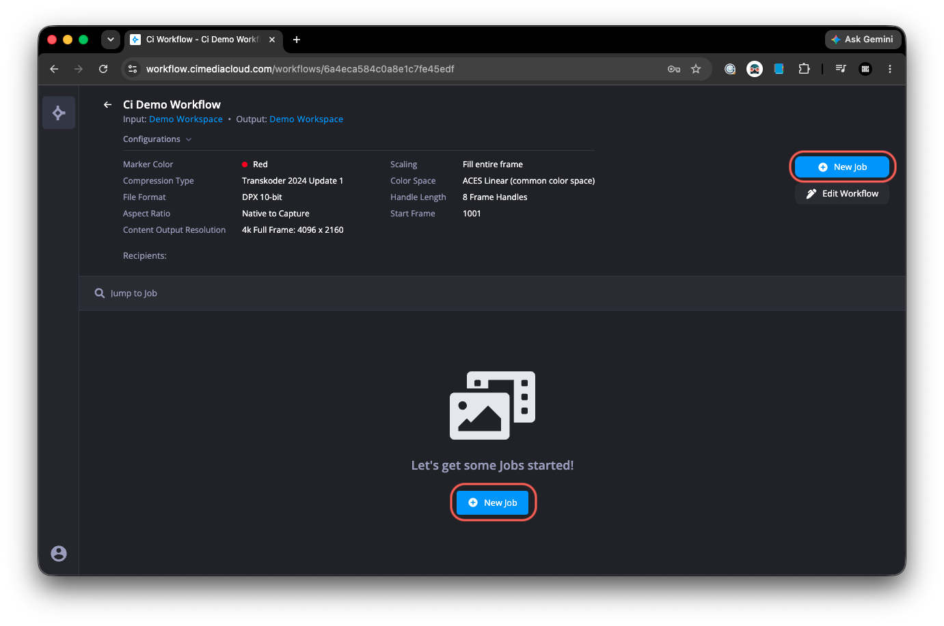Bookmark page with the star icon

696,69
